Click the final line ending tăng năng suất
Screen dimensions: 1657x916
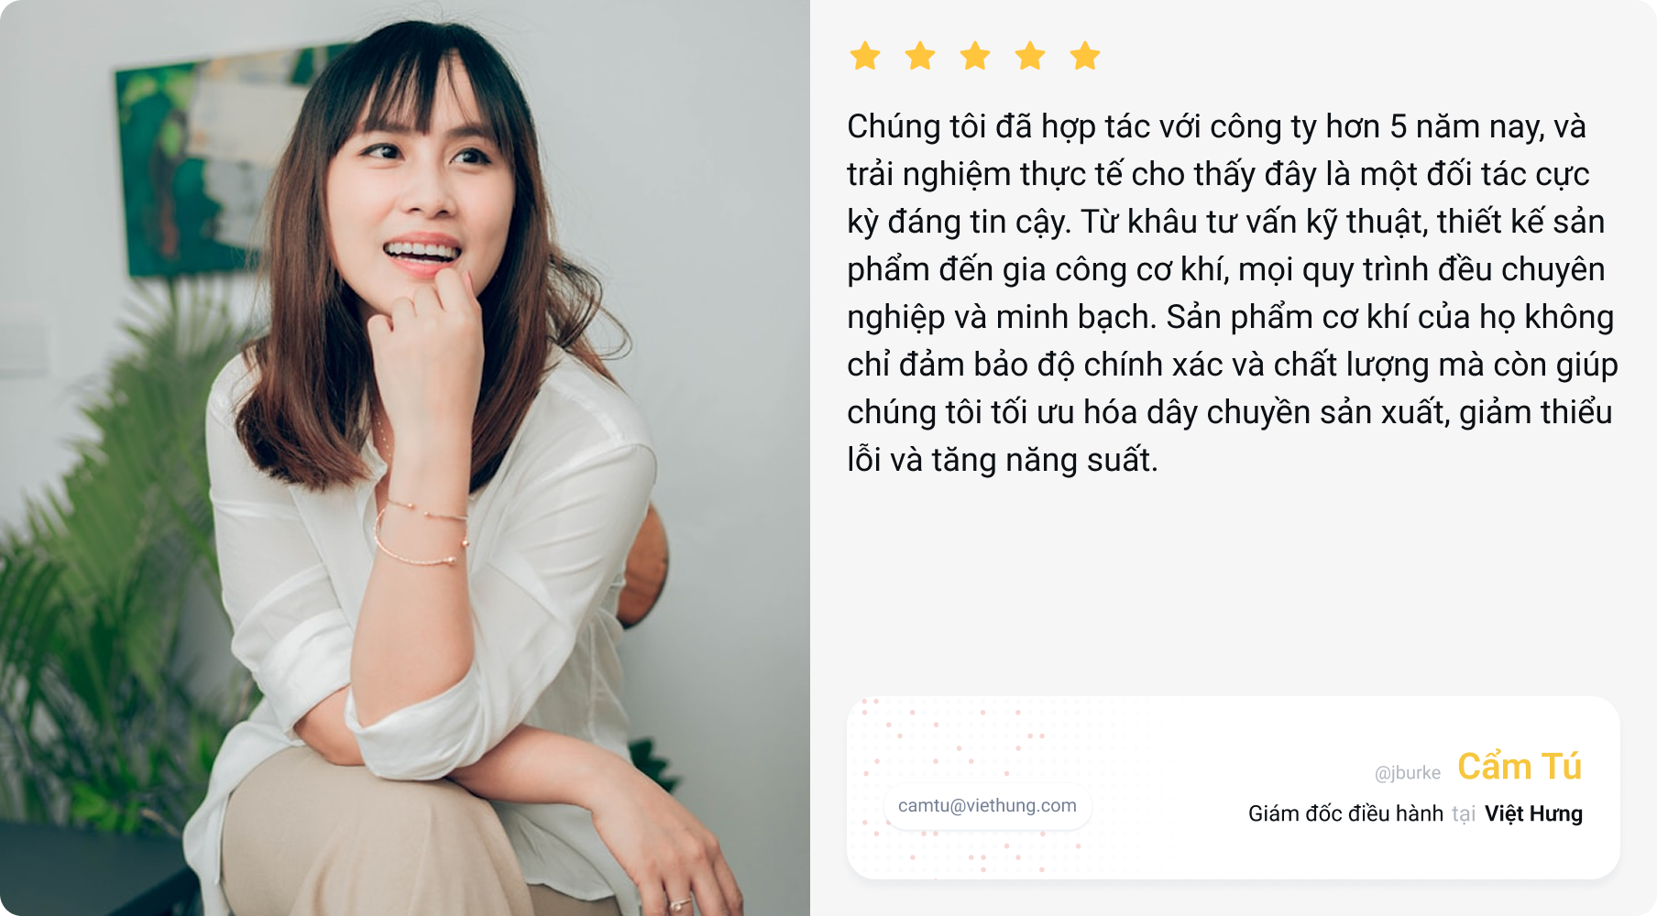1003,460
